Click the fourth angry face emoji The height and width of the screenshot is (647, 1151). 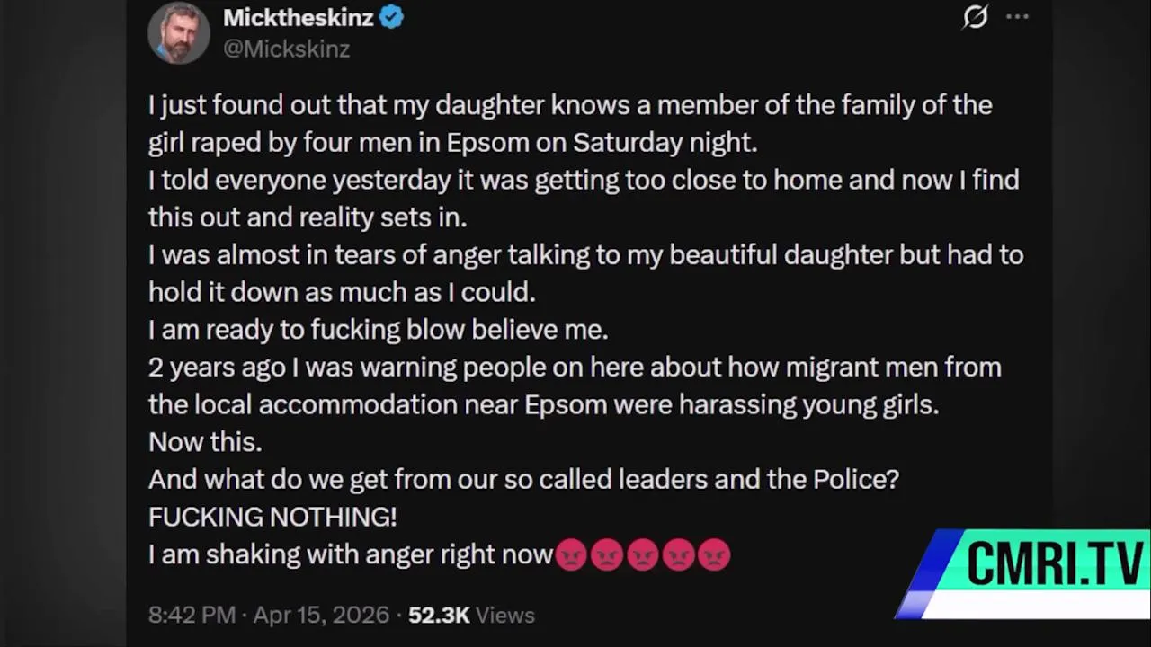click(678, 555)
